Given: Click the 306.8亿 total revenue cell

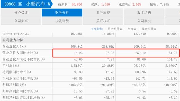Looking at the screenshot, I should click(76, 46).
